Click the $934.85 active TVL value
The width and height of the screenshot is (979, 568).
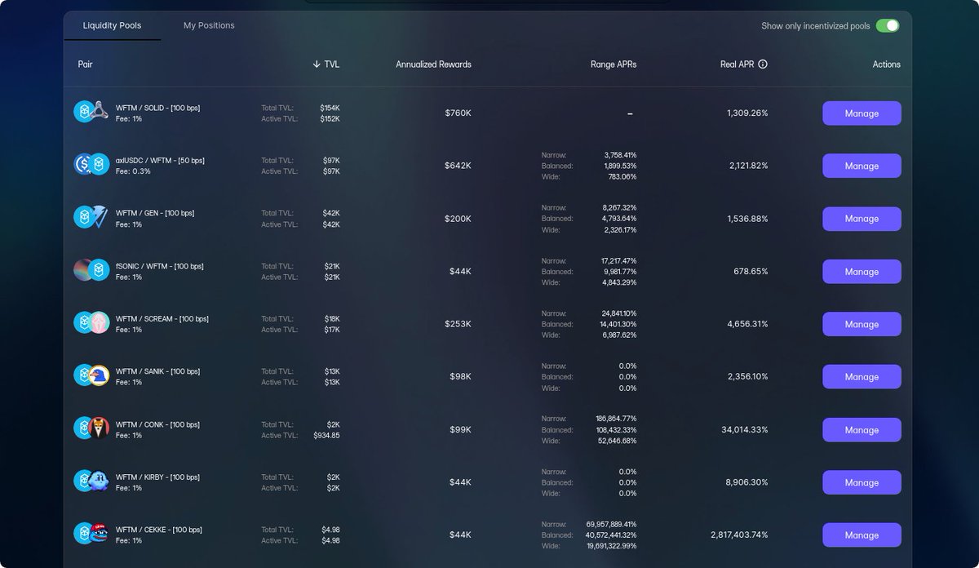pos(326,435)
